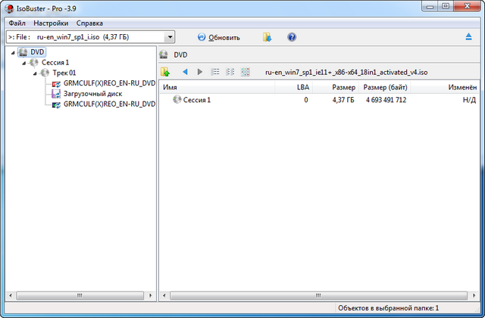Select the Сессия 1 row in the file list
Image resolution: width=485 pixels, height=318 pixels.
319,100
